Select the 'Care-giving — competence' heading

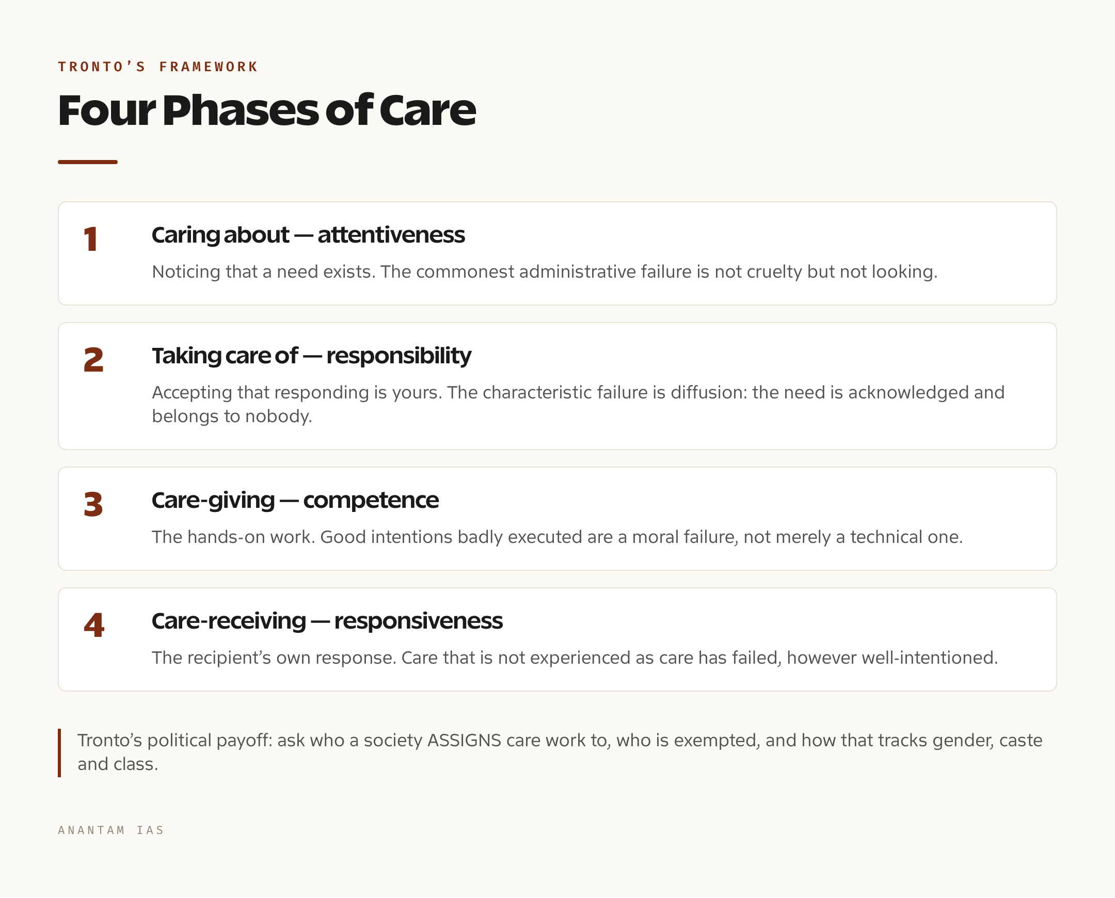[x=295, y=500]
